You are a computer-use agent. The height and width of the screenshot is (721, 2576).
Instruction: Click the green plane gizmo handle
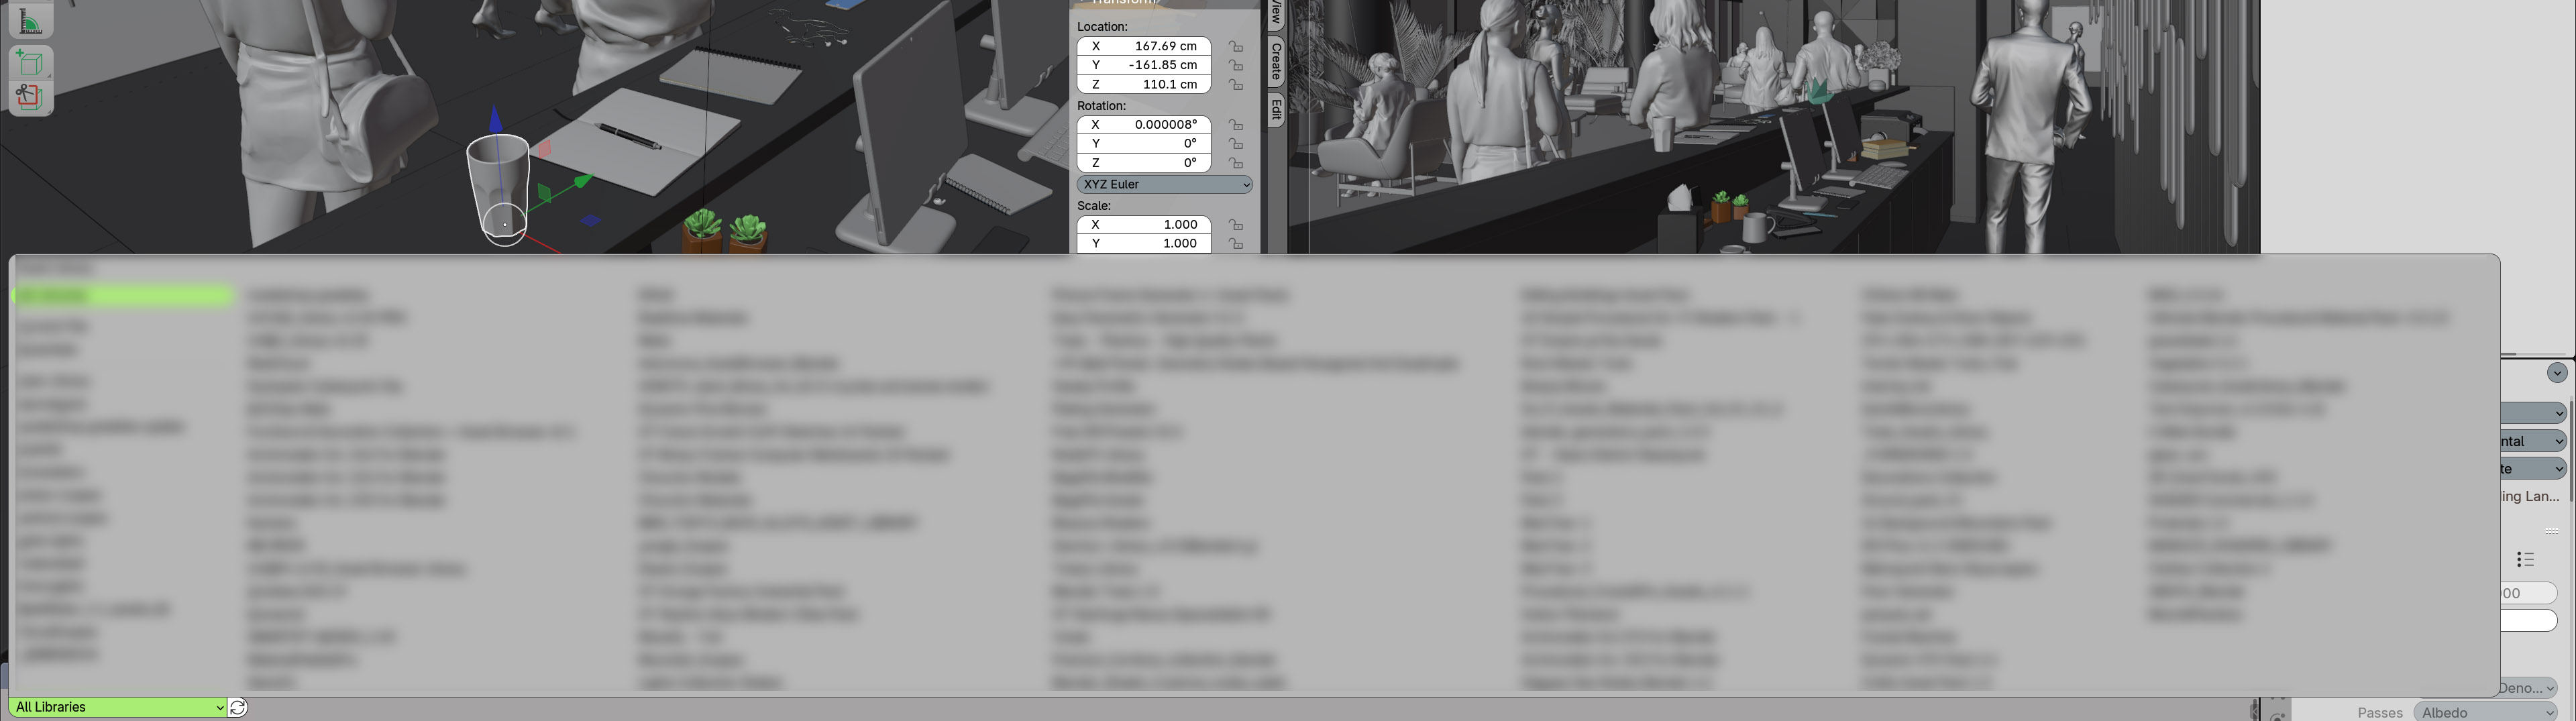pos(544,192)
